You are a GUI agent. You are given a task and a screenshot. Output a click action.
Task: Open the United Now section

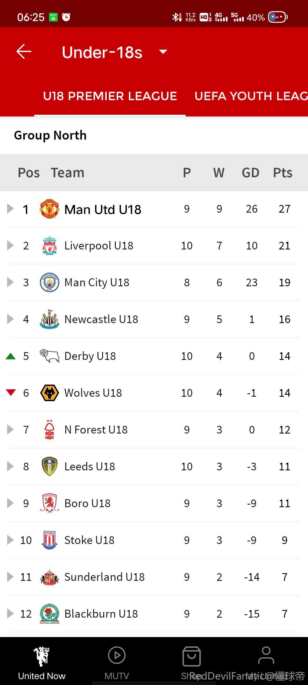tap(42, 663)
